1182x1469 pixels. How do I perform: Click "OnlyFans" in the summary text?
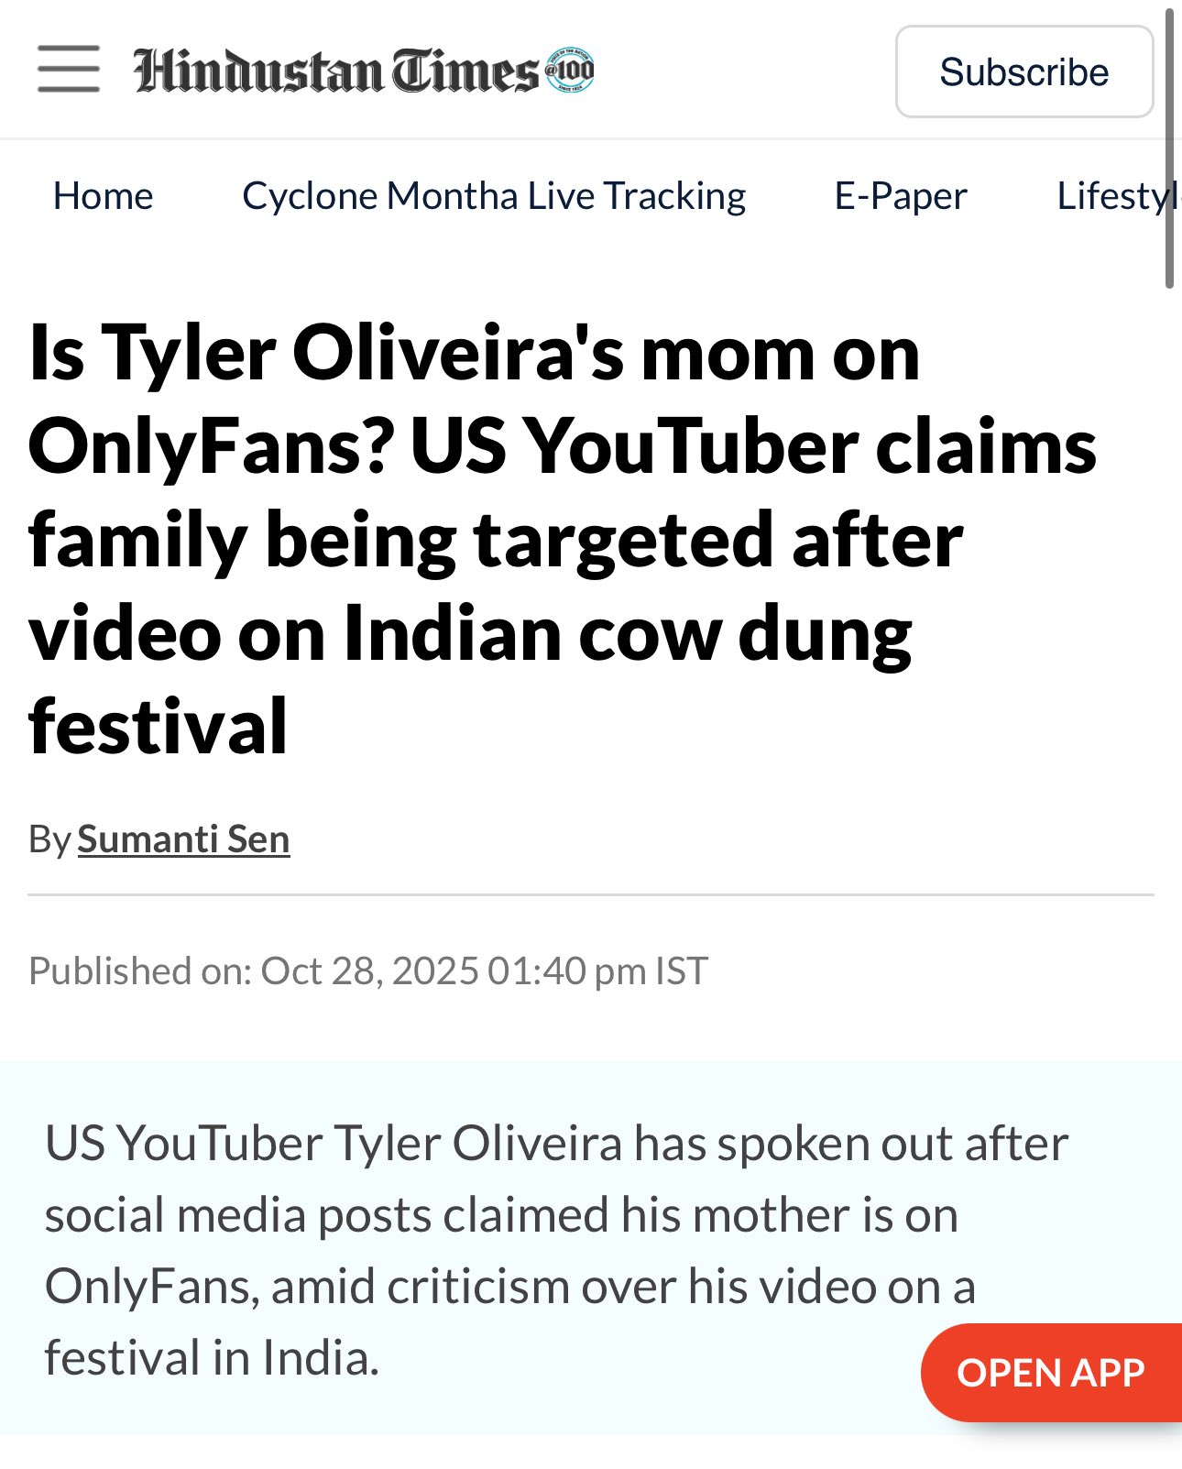(151, 1287)
